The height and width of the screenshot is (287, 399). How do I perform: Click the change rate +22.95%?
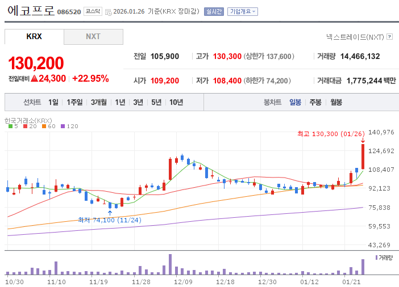tap(90, 78)
